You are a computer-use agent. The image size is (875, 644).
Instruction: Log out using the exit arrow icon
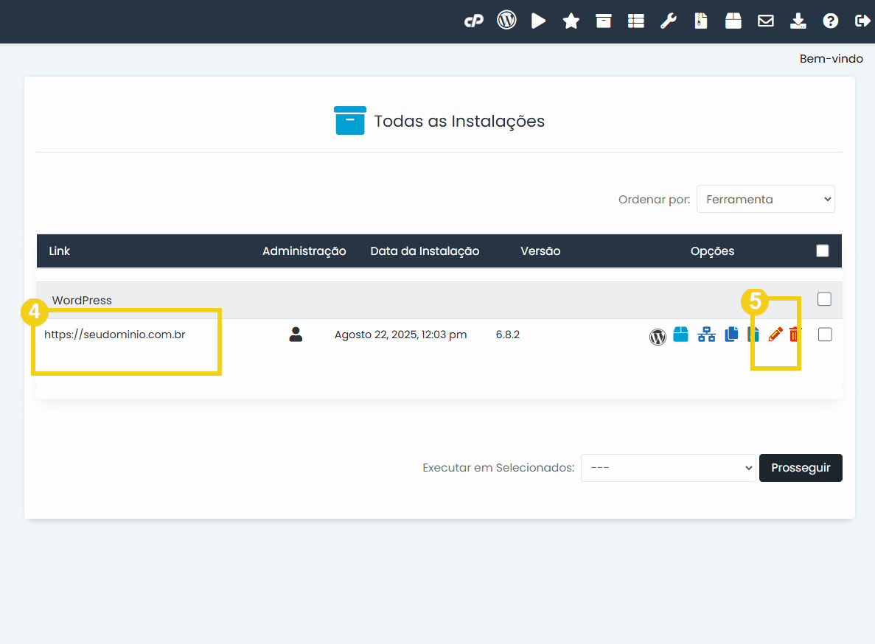coord(862,21)
